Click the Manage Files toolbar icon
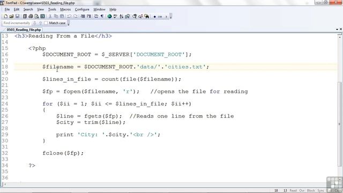This screenshot has width=343, height=193. (x=25, y=17)
